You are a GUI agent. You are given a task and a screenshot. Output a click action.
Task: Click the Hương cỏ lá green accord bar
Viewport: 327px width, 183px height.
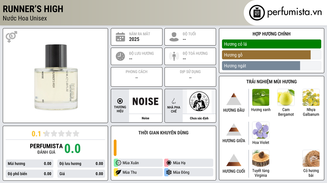point(271,44)
